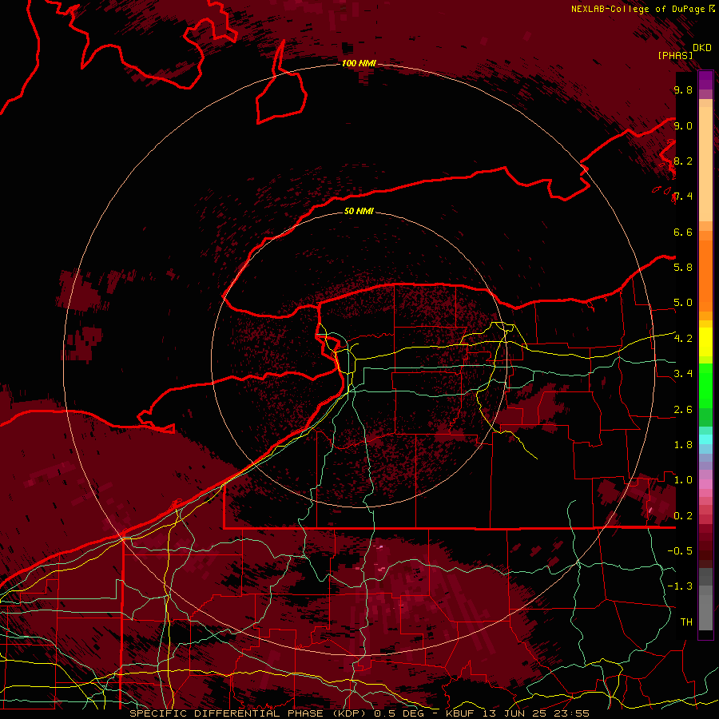Select the 0.2 value on the legend
Screen dimensions: 719x719
coord(683,515)
